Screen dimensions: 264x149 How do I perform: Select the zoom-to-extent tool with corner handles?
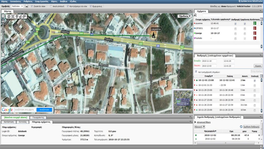pyautogui.click(x=13, y=16)
